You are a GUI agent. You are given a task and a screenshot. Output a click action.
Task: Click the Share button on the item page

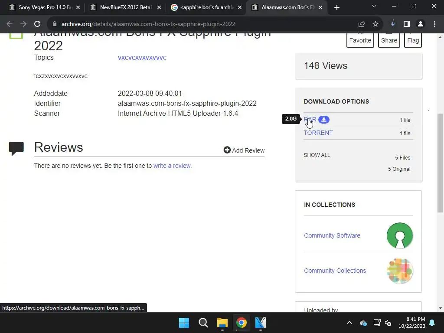coord(389,40)
